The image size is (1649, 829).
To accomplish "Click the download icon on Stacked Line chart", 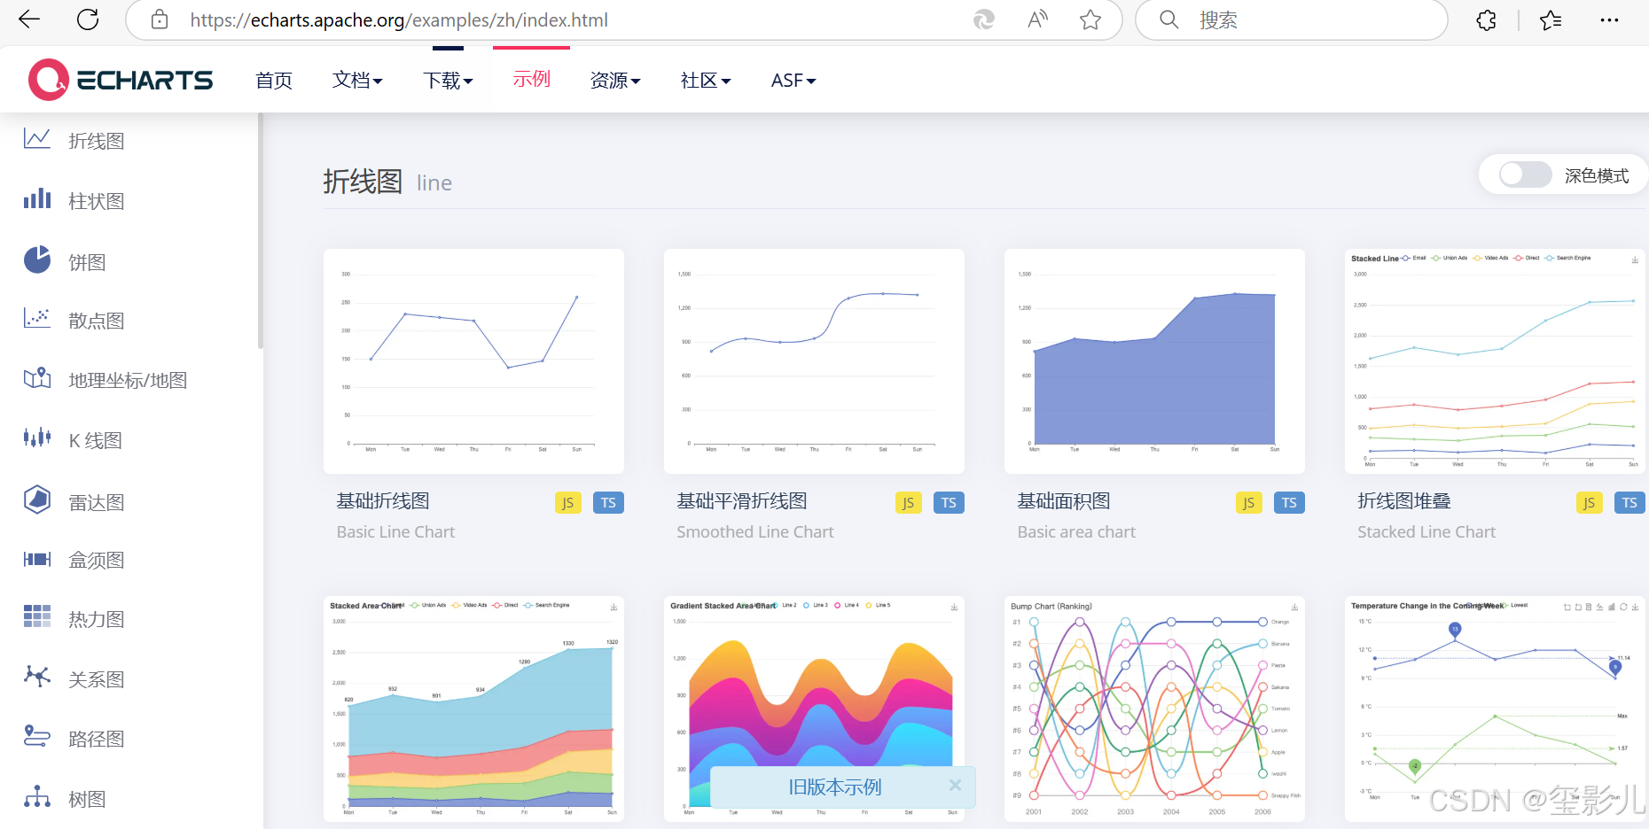I will tap(1634, 260).
